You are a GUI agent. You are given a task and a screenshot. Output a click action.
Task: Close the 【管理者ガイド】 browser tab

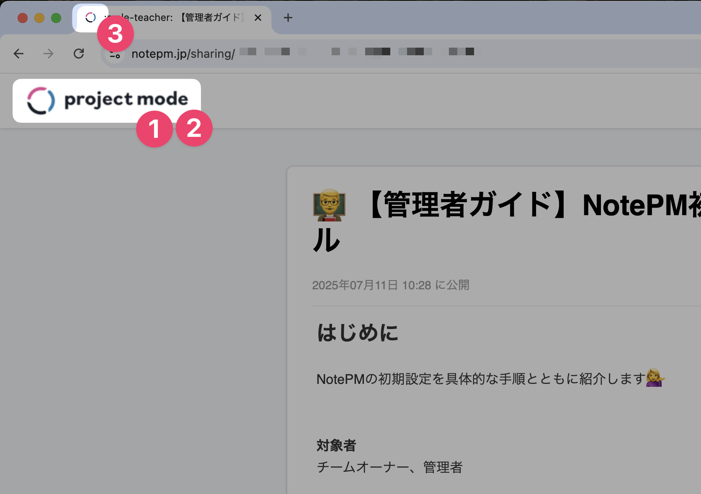pos(258,18)
